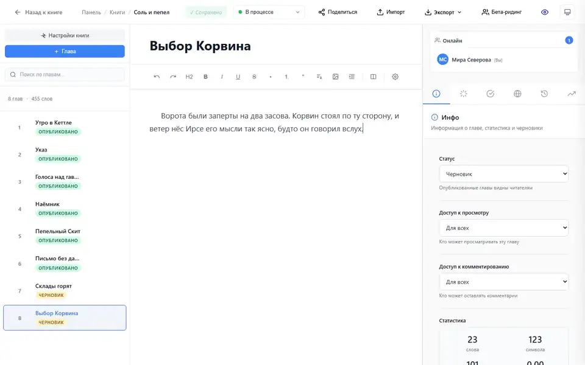The image size is (585, 365).
Task: Open the В процессе status dropdown
Action: pyautogui.click(x=269, y=12)
